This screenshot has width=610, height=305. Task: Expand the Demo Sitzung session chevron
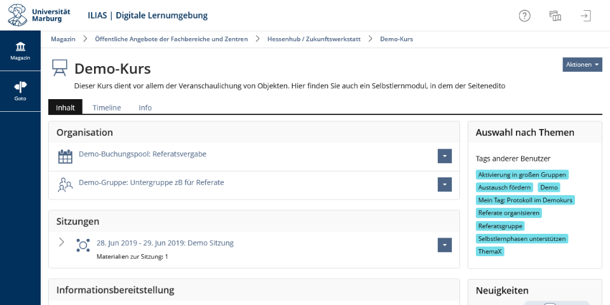click(x=61, y=242)
